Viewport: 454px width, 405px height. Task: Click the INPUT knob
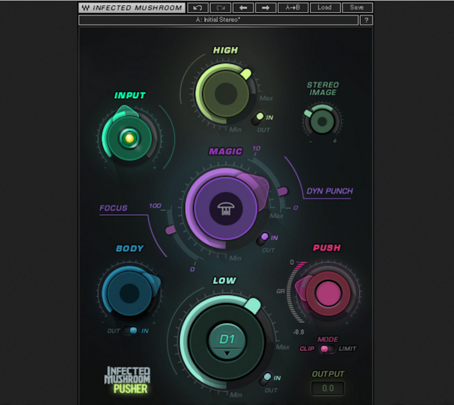(129, 138)
